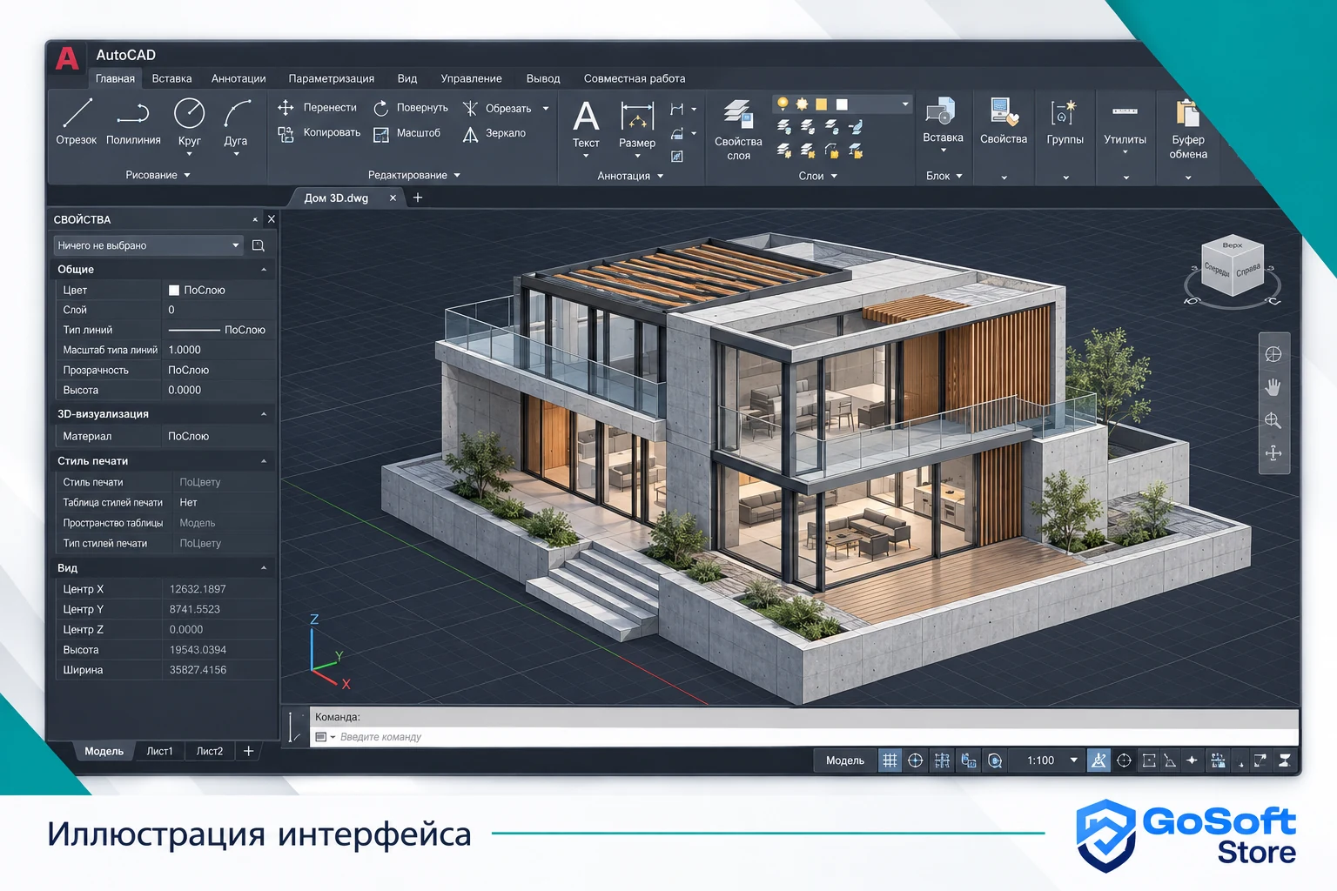
Task: Expand the Рисование panel dropdown
Action: coord(158,175)
